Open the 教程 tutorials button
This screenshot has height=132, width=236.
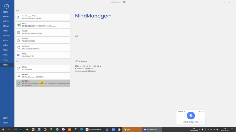pos(43,25)
